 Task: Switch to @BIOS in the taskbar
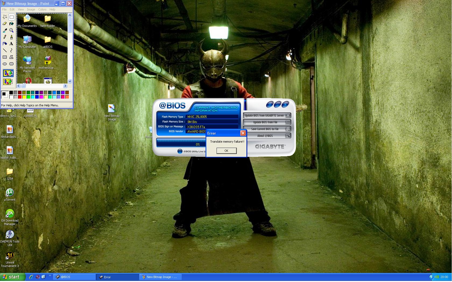(x=75, y=277)
